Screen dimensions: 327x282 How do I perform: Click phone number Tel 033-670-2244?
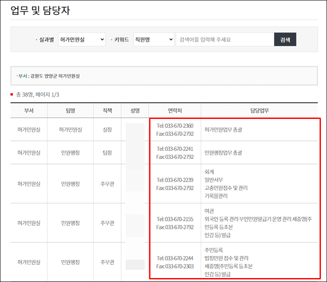[x=175, y=258]
